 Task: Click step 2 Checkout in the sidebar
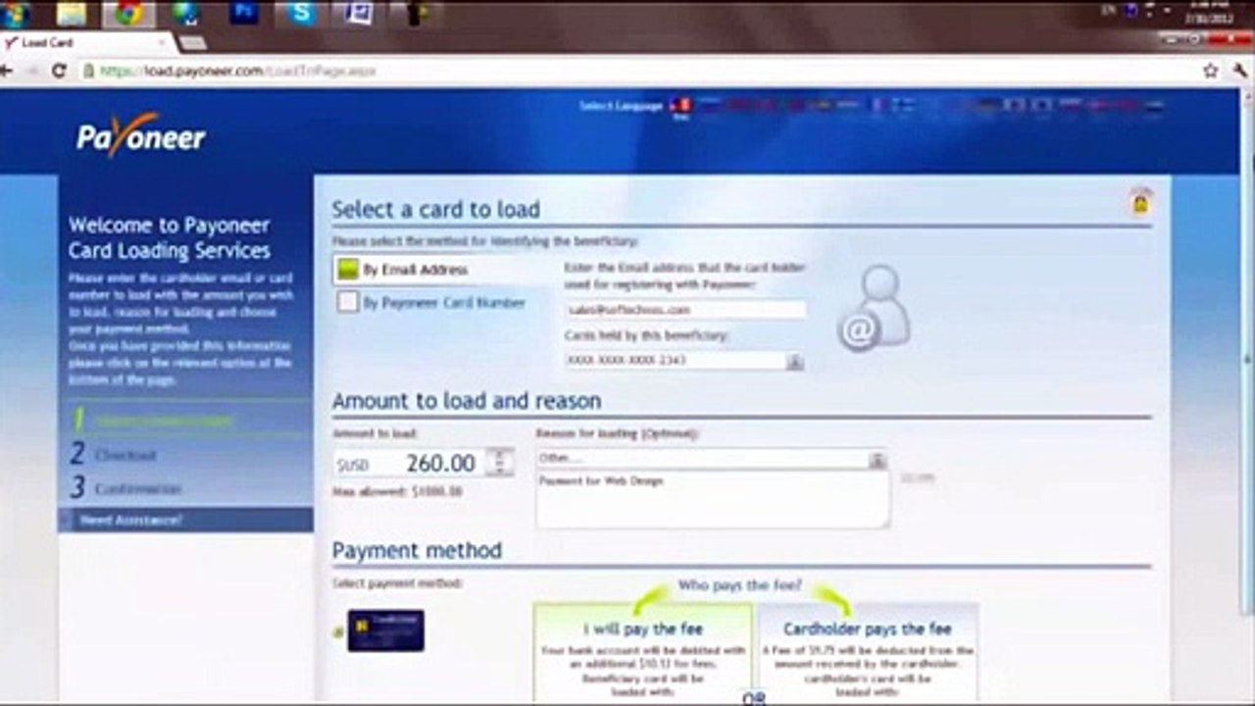113,455
